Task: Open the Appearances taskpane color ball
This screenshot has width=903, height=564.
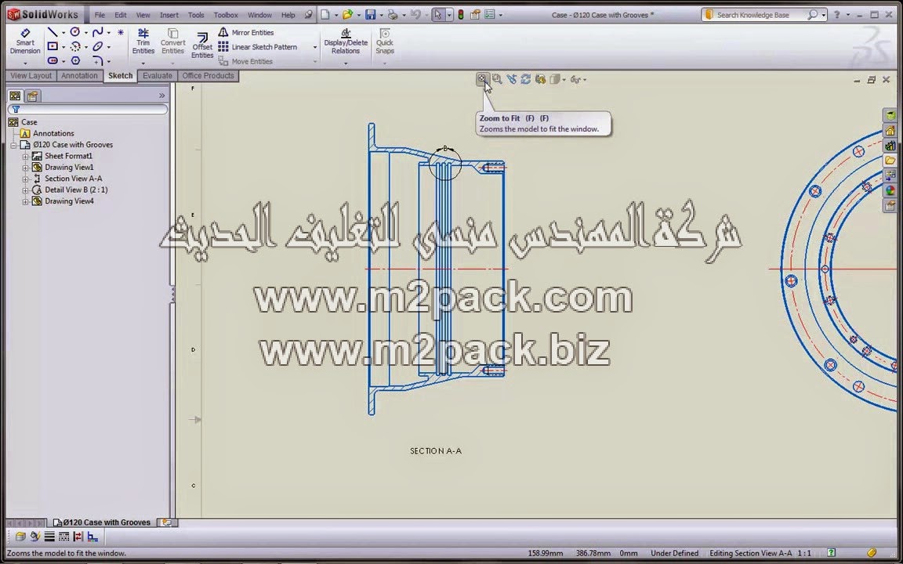Action: pyautogui.click(x=890, y=190)
